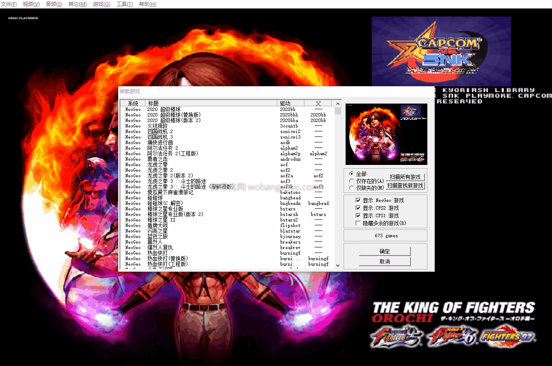Click the game list scroll-up arrow
Image resolution: width=552 pixels, height=366 pixels.
(338, 103)
